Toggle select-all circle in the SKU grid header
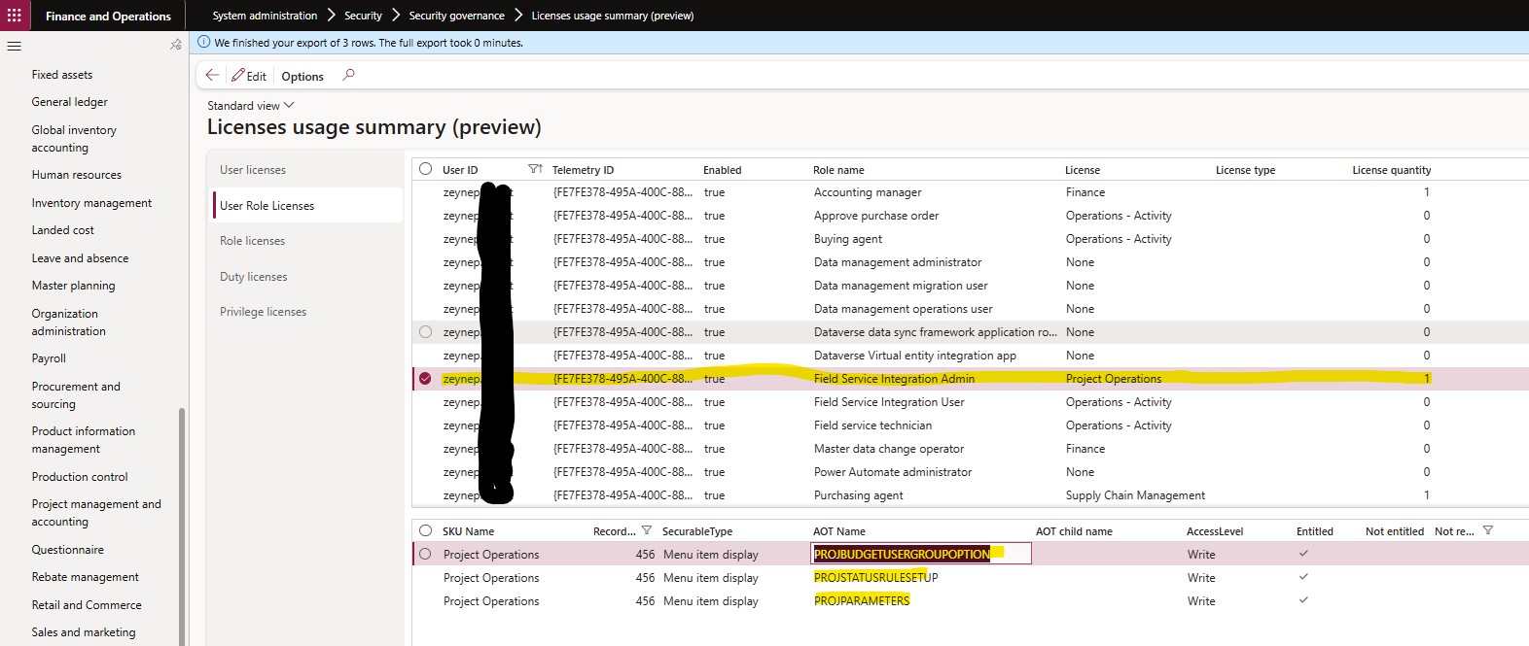The width and height of the screenshot is (1529, 646). tap(425, 530)
